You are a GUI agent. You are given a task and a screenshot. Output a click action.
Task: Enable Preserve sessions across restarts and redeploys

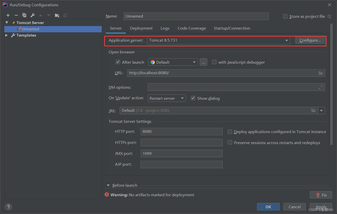(230, 142)
